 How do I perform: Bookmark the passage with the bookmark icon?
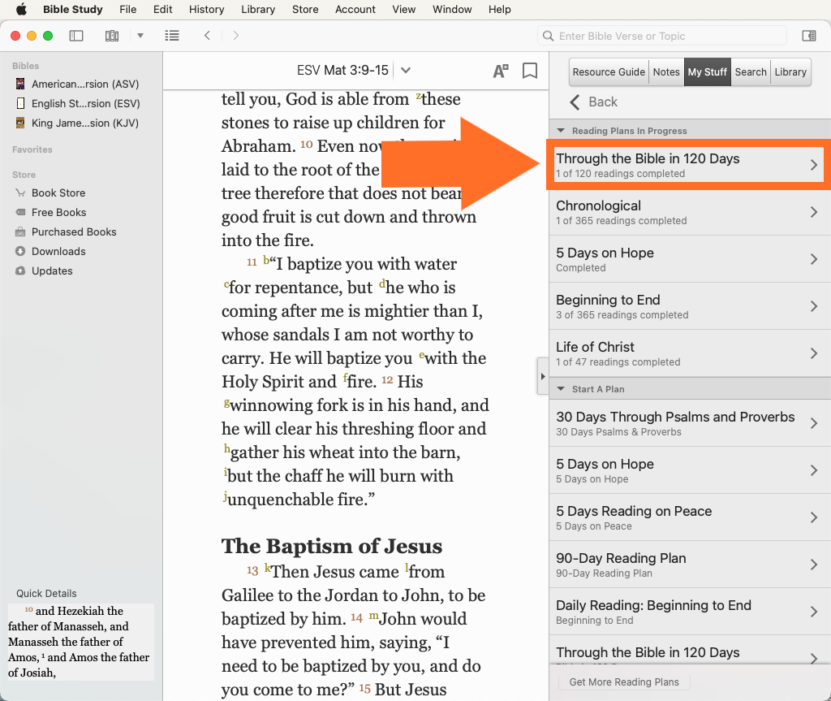[530, 71]
